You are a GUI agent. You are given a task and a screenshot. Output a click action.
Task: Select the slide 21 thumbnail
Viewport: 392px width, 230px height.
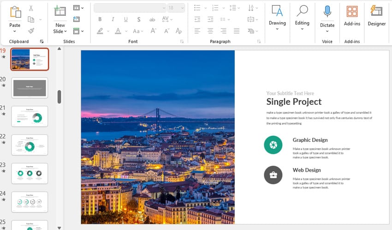pos(30,116)
